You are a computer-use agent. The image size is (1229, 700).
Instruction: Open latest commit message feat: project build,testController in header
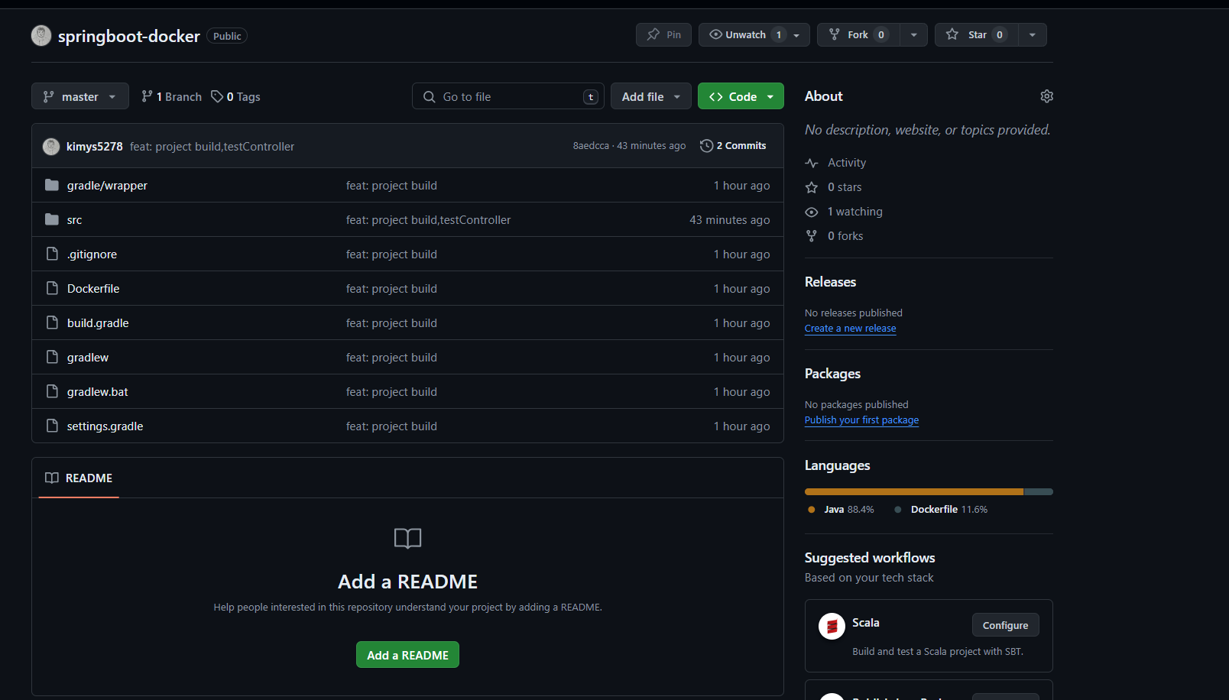coord(212,147)
